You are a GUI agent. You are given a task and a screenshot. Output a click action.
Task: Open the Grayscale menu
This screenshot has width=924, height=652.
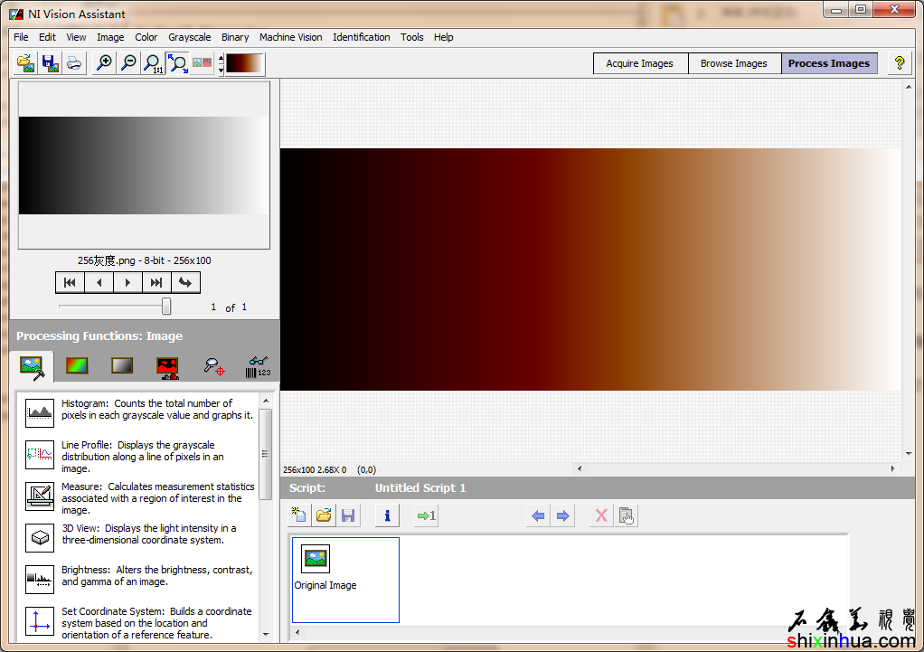[189, 37]
